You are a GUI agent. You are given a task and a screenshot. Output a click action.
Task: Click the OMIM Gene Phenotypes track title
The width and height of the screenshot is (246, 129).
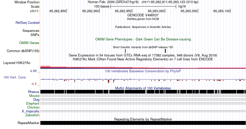pyautogui.click(x=143, y=39)
